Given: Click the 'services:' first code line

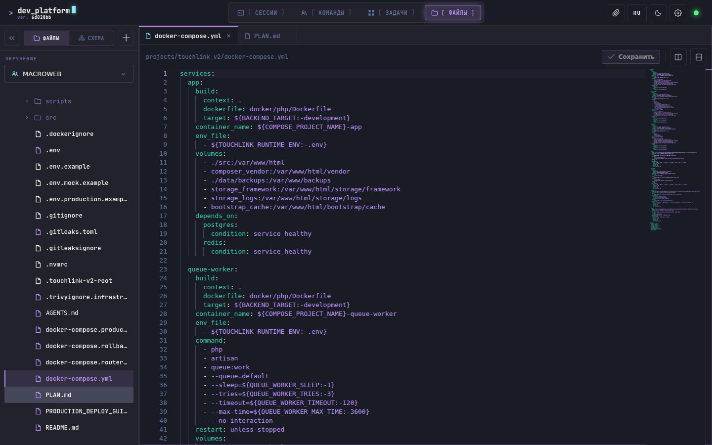Looking at the screenshot, I should coord(197,74).
